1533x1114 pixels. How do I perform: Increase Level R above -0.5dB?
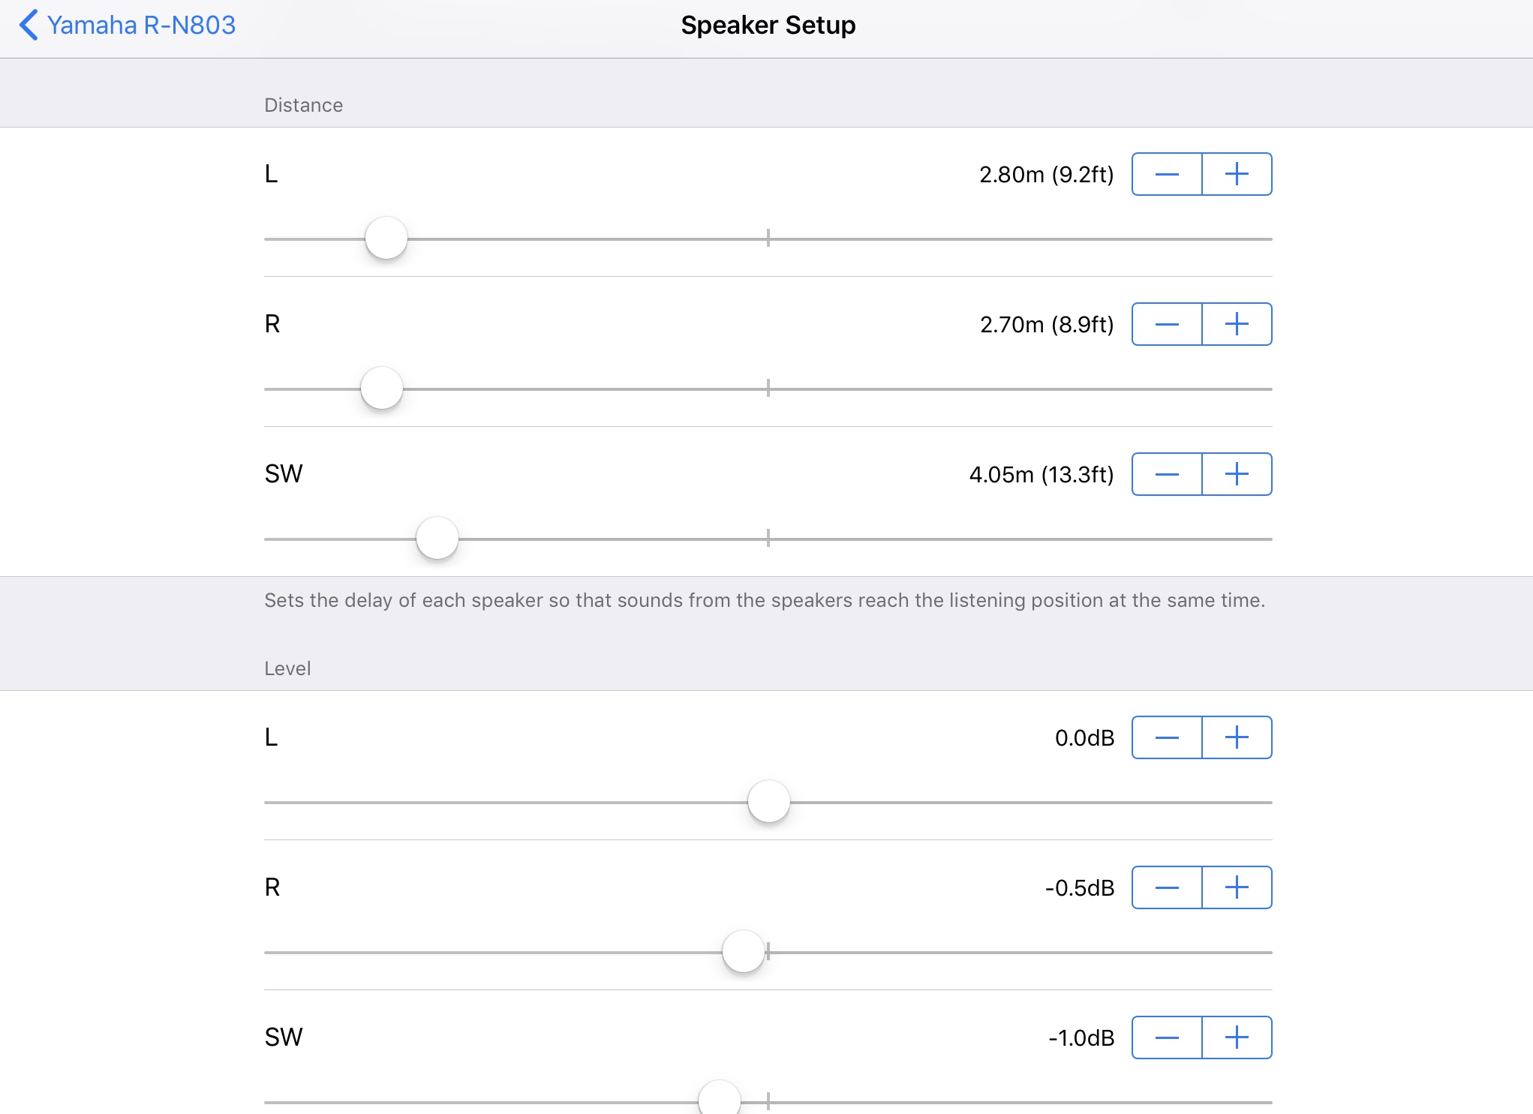pyautogui.click(x=1237, y=887)
